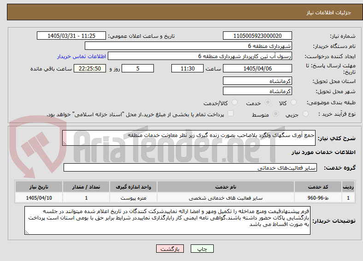
Task: Click the row number cell 1 under ردیف
Action: tap(348, 198)
